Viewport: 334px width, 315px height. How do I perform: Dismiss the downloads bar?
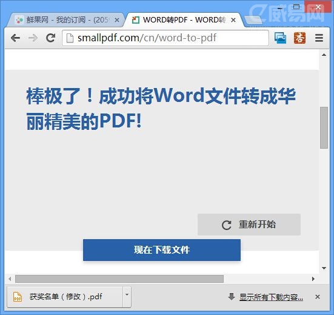[x=318, y=297]
